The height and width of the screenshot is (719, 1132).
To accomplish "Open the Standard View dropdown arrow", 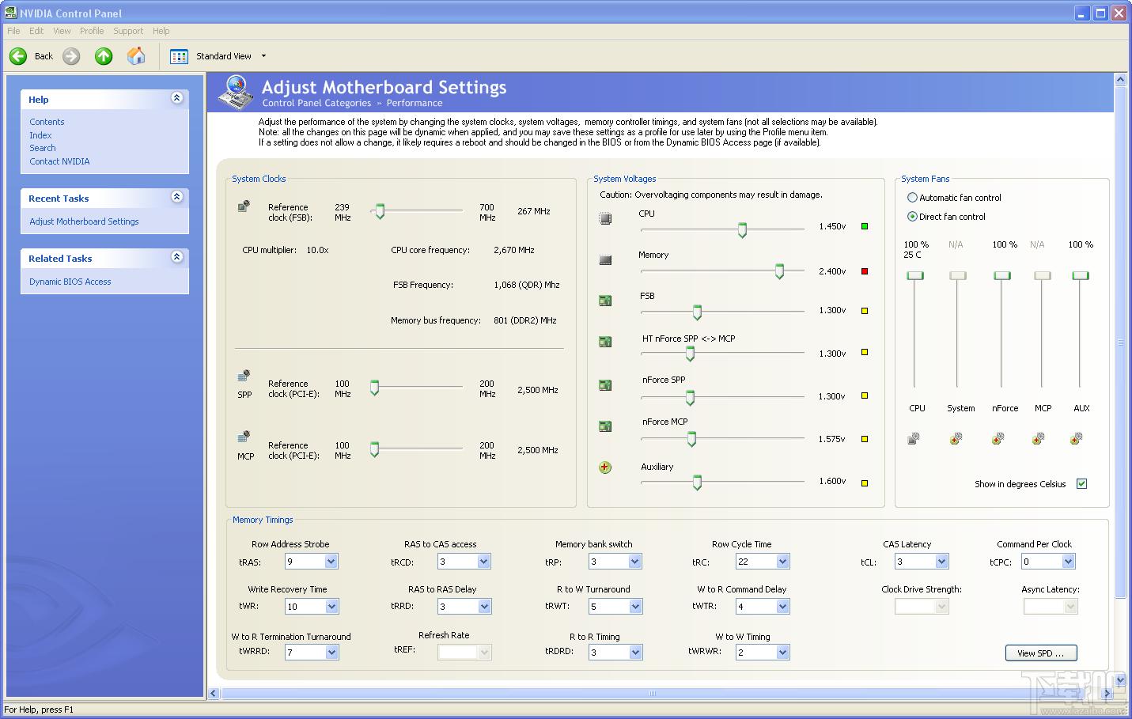I will (263, 56).
